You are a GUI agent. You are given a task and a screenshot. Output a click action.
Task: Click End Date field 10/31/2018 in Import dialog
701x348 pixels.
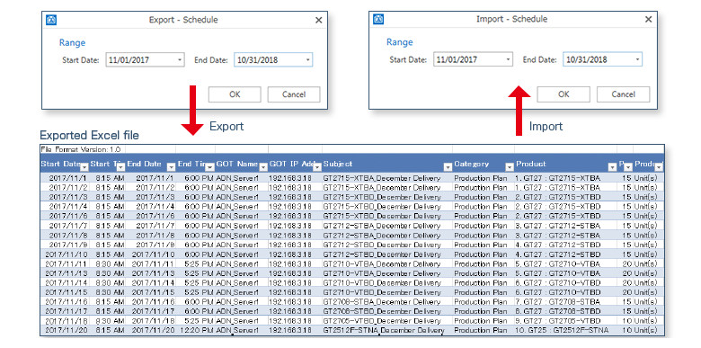tap(603, 59)
